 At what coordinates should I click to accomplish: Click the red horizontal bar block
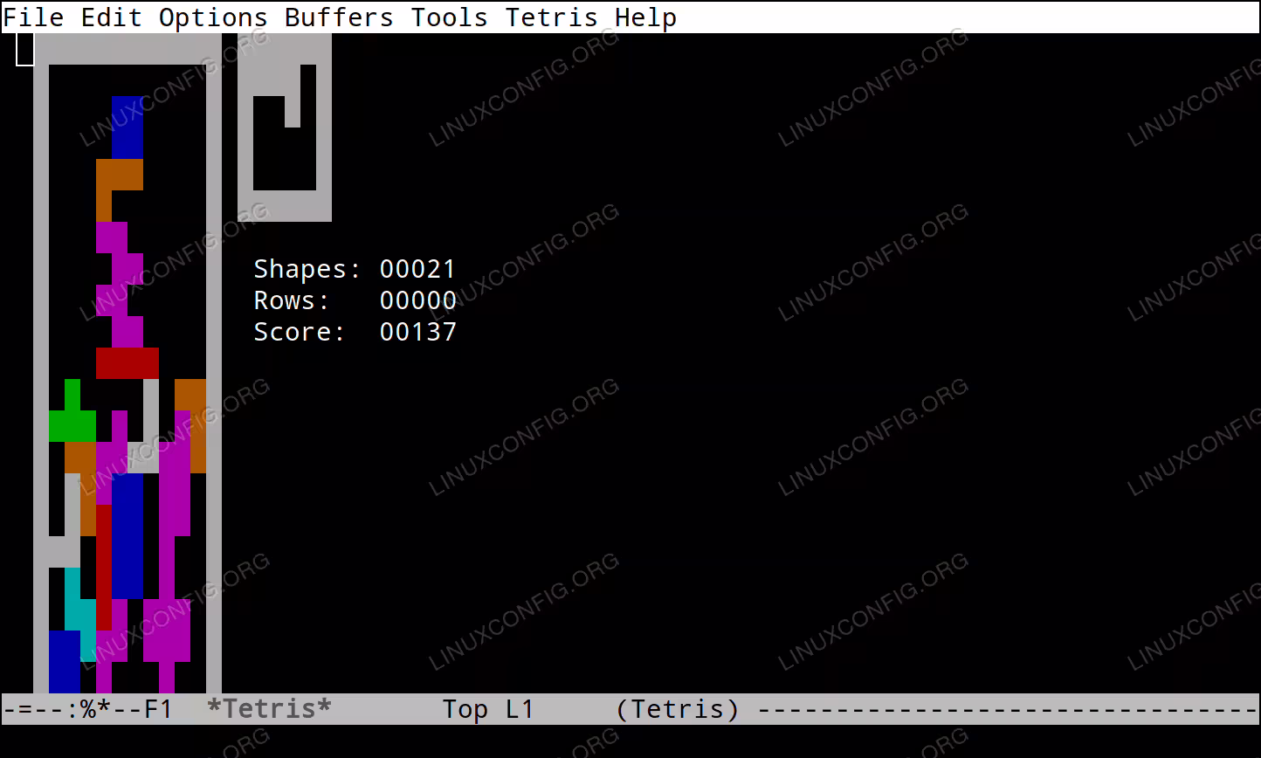point(127,363)
